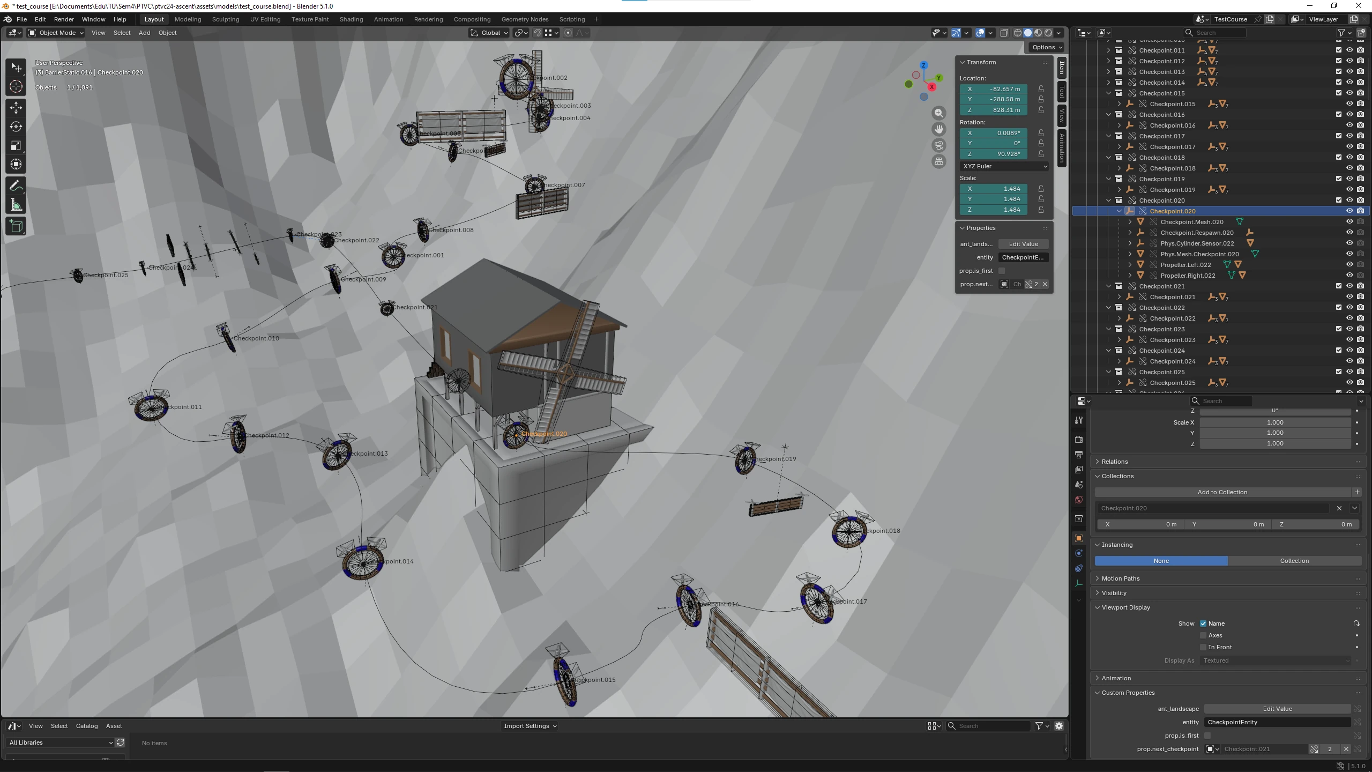Open the Object Mode dropdown

[x=56, y=33]
